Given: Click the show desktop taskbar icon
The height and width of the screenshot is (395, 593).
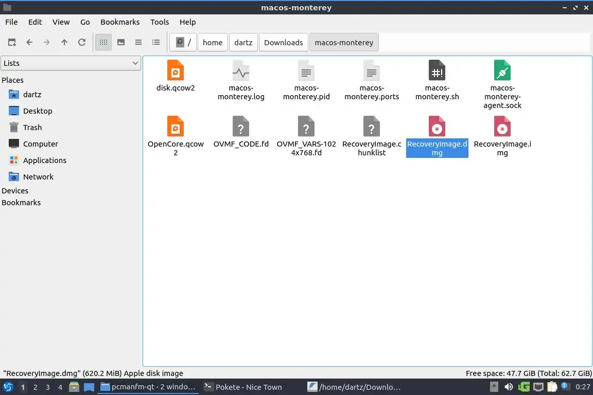Looking at the screenshot, I should (x=89, y=387).
